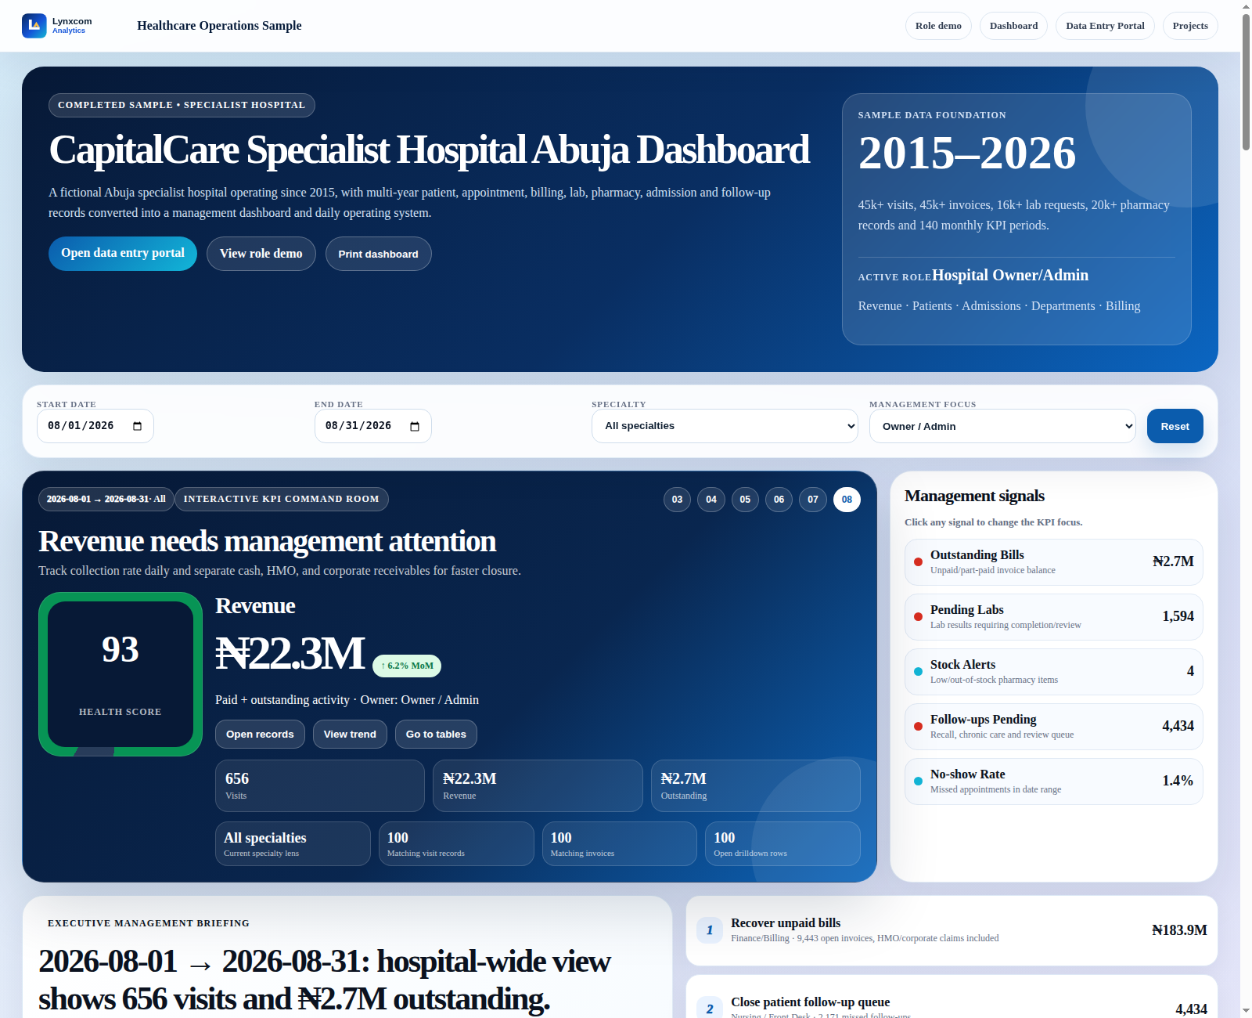Open the Projects nav item
Image resolution: width=1252 pixels, height=1018 pixels.
tap(1190, 26)
